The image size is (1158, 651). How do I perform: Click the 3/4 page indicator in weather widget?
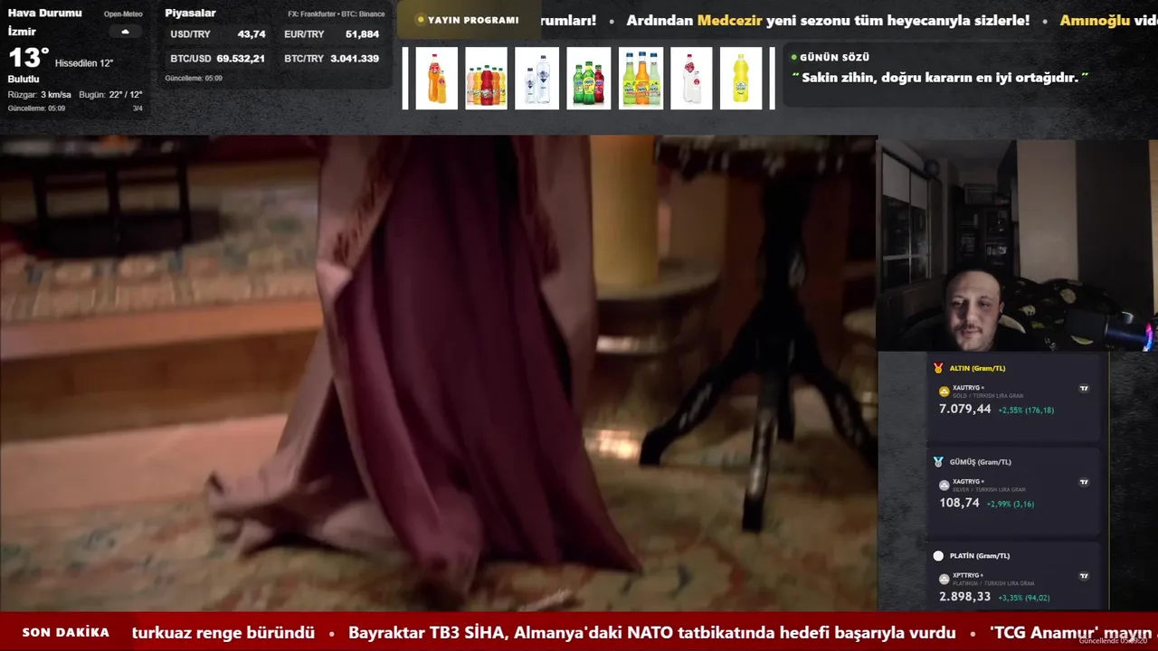tap(138, 108)
